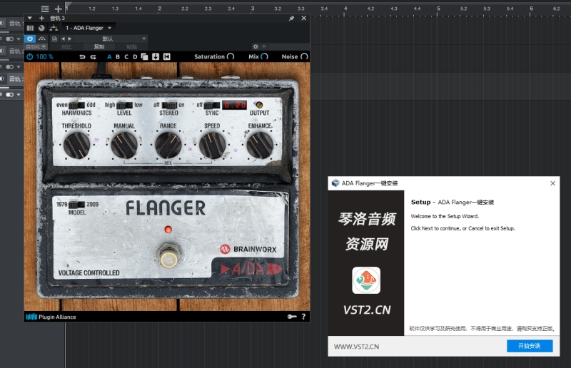Screen dimensions: 571x368
Task: Flip the HARMONICS even/odd switch
Action: point(76,106)
